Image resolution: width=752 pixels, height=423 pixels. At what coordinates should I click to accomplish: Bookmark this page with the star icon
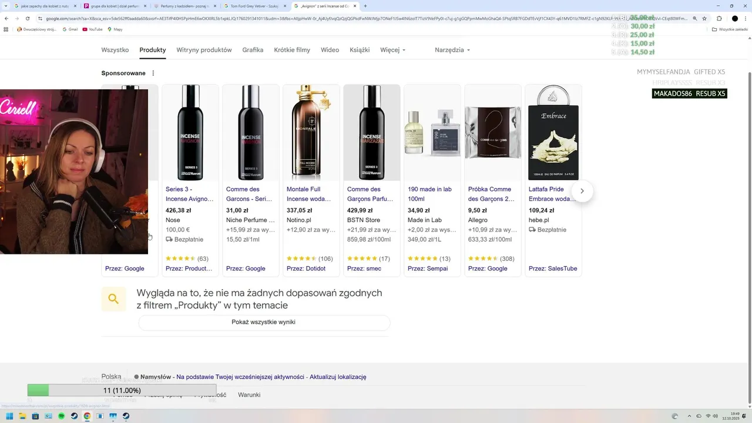point(704,18)
